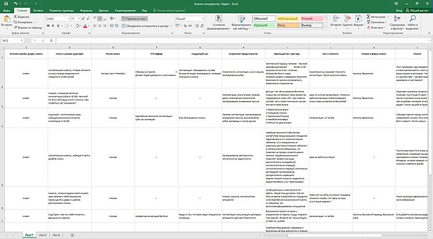Open Сортировка и фильтр menu
Screen dimensions: 433x239
coord(397,23)
